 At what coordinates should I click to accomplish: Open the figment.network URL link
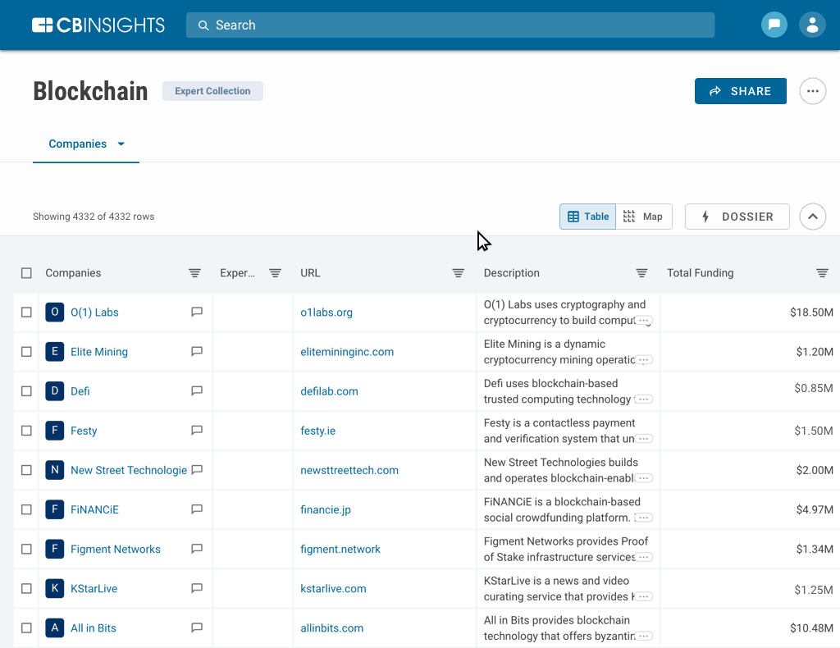340,549
